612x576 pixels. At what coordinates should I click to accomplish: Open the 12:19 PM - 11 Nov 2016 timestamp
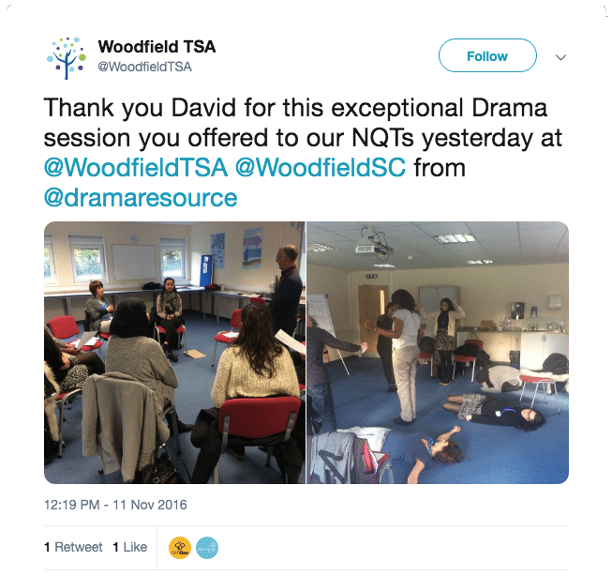tap(115, 505)
